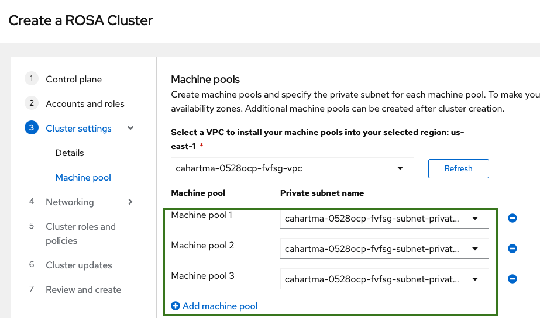Collapse the Cluster settings step
Screen dimensions: 540x318
(x=130, y=128)
